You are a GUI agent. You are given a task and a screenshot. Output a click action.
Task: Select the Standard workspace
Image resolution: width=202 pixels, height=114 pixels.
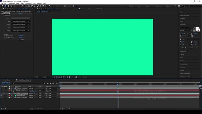[147, 6]
